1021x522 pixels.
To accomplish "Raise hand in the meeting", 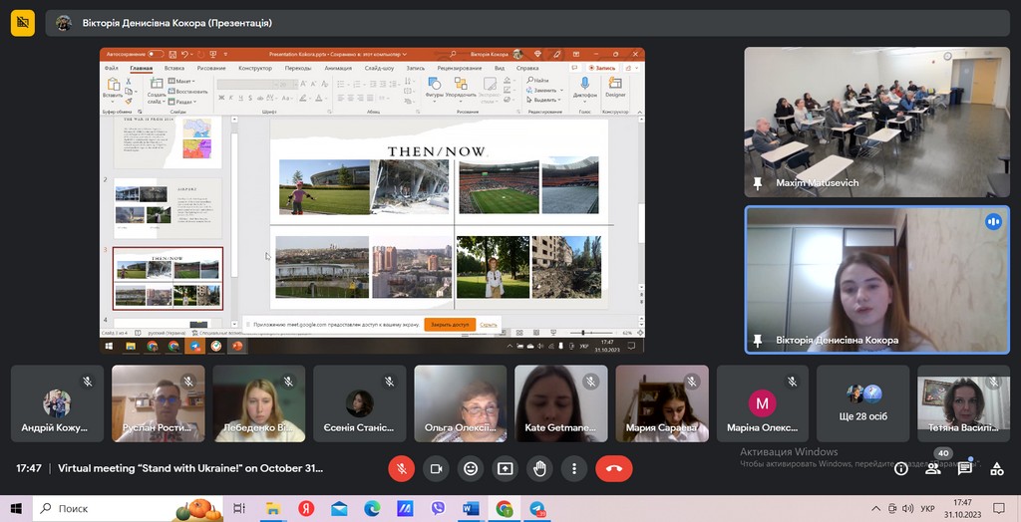I will tap(539, 468).
